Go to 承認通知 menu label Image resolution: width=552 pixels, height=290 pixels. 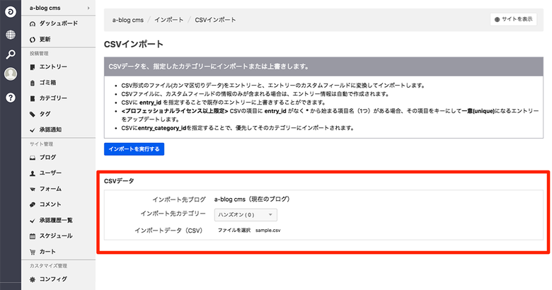(50, 129)
